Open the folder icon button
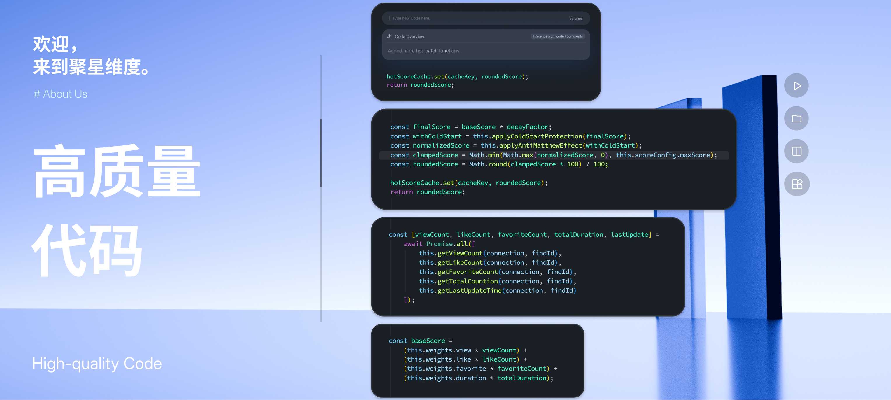The width and height of the screenshot is (891, 400). coord(796,119)
